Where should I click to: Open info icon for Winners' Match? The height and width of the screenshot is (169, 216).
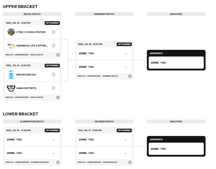(130, 76)
